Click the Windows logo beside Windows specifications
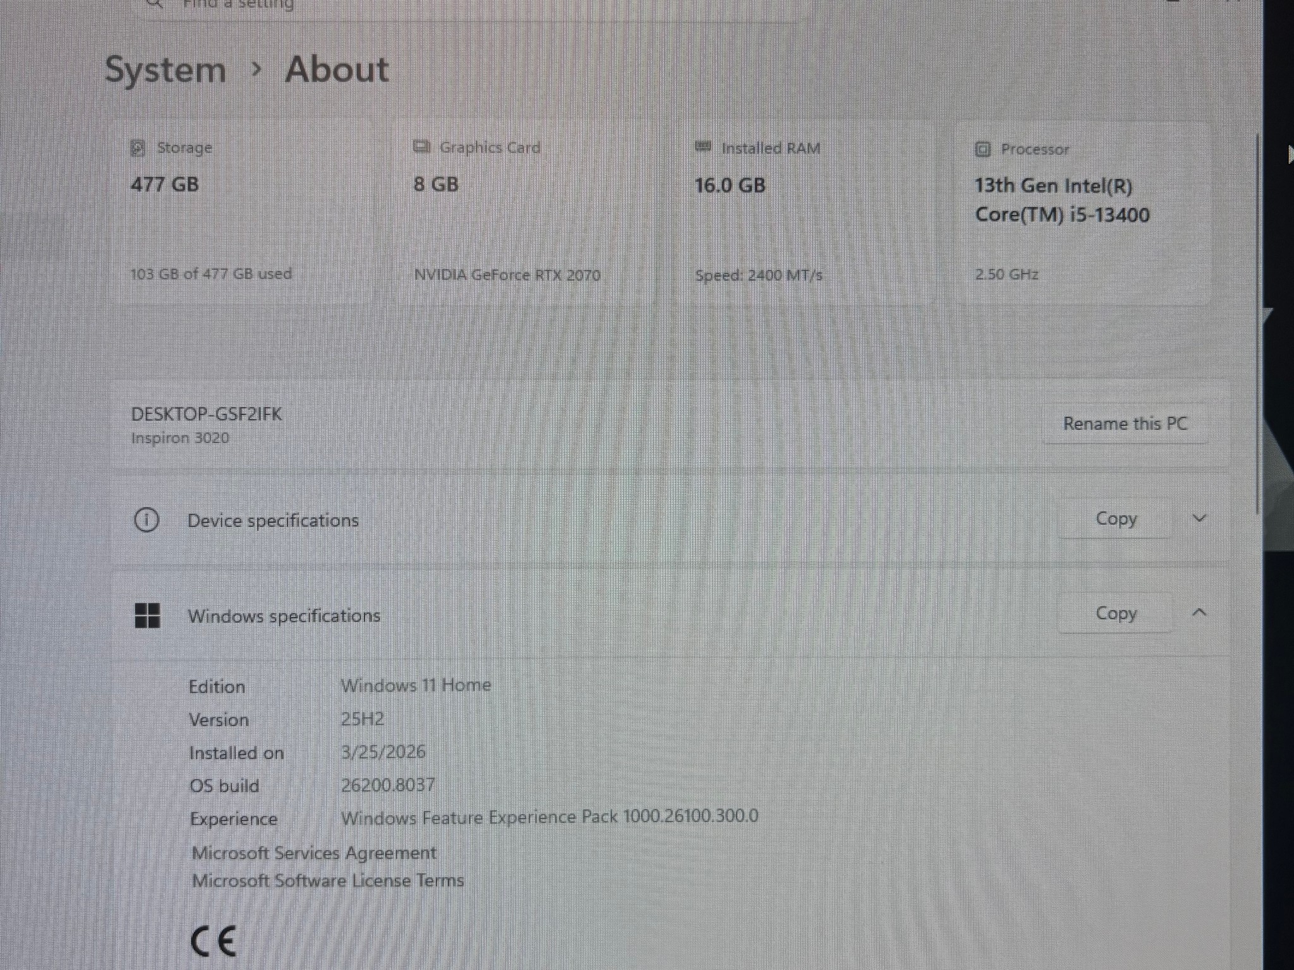Image resolution: width=1294 pixels, height=970 pixels. click(147, 615)
